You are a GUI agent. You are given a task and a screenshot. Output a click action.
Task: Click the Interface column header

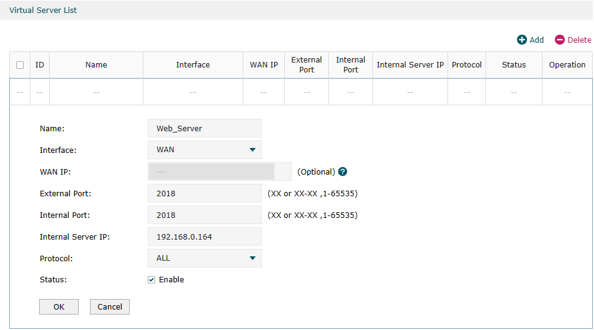click(193, 65)
